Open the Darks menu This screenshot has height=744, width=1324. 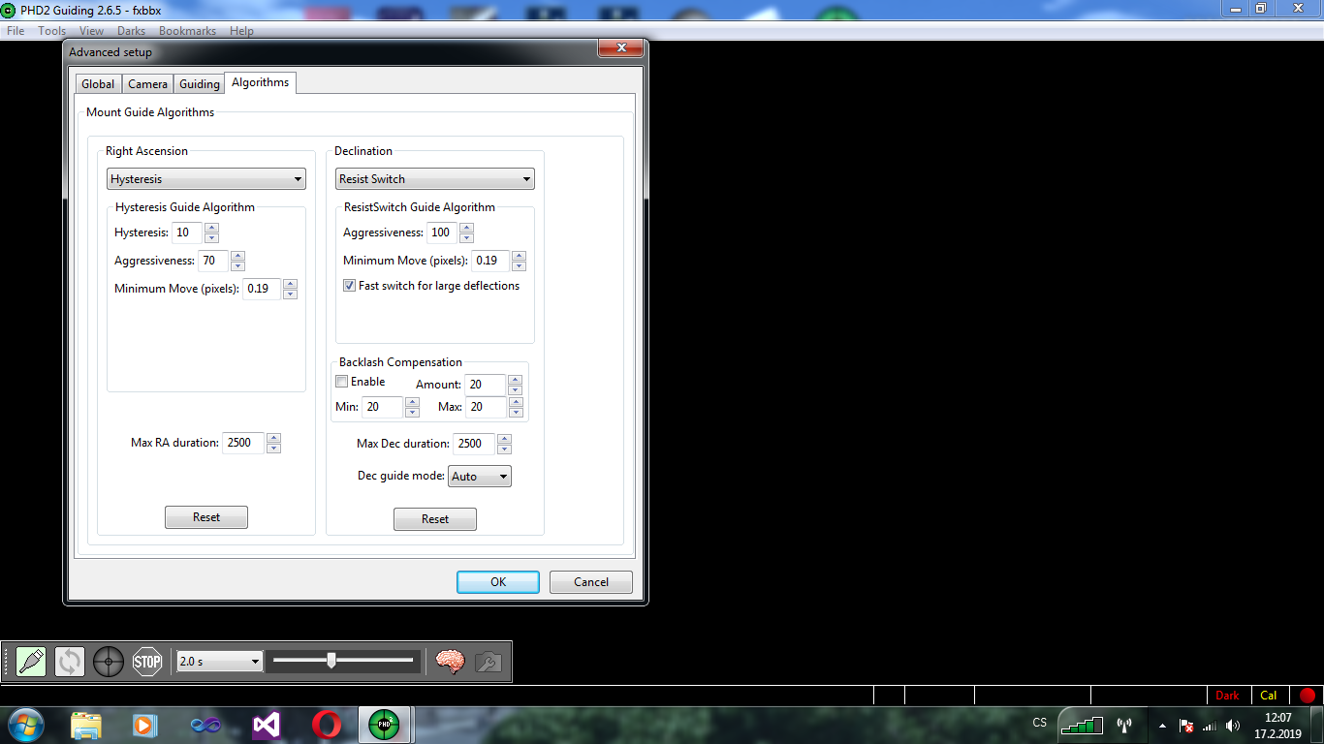point(131,31)
